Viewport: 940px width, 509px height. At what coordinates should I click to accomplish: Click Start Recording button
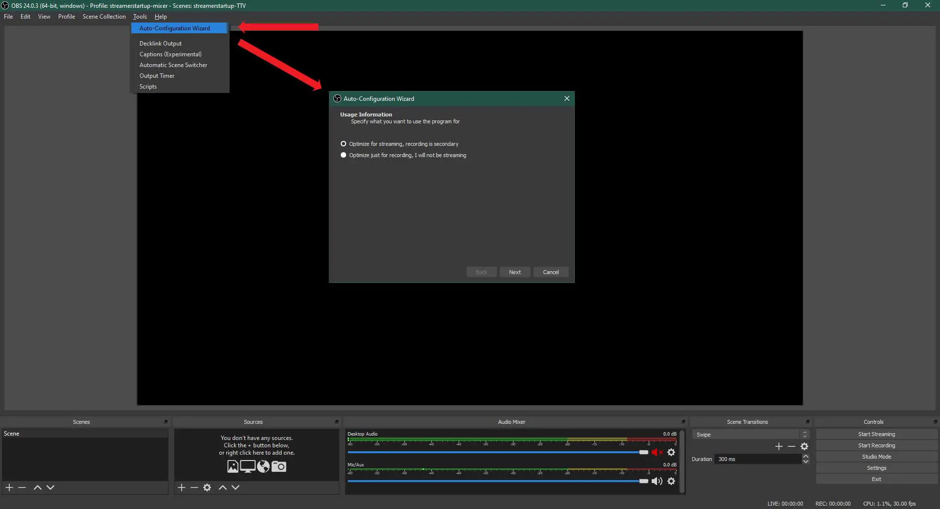876,445
